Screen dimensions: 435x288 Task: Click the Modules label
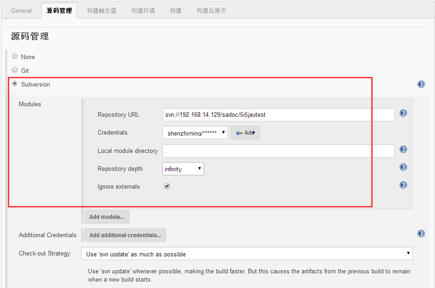coord(30,104)
